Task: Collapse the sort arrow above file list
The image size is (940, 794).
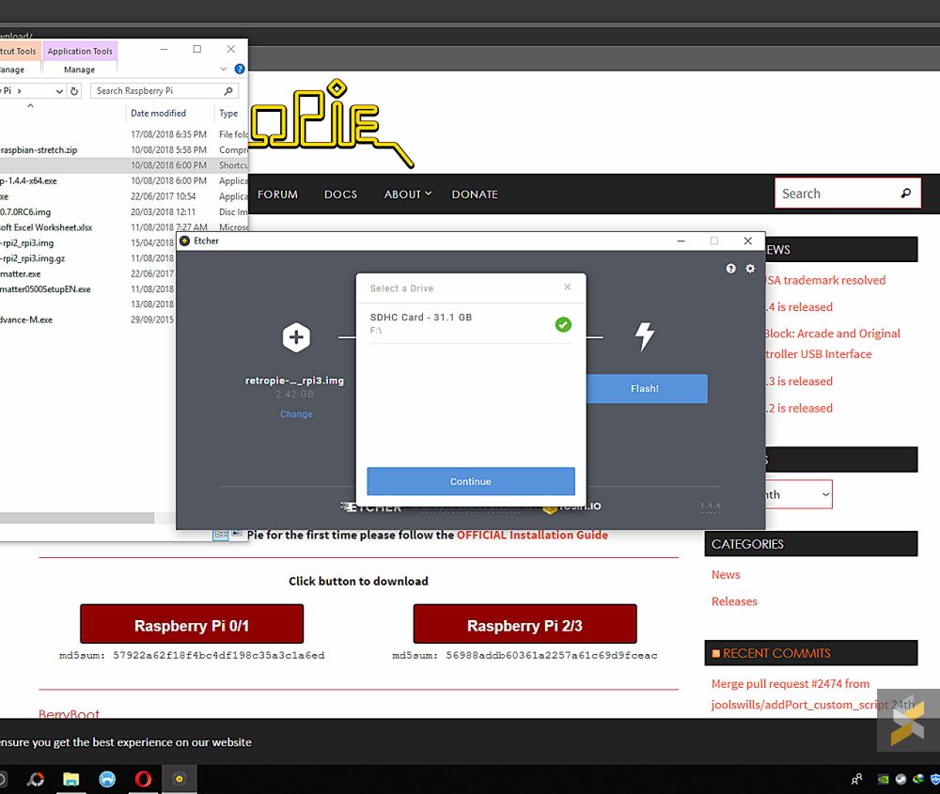Action: (31, 105)
